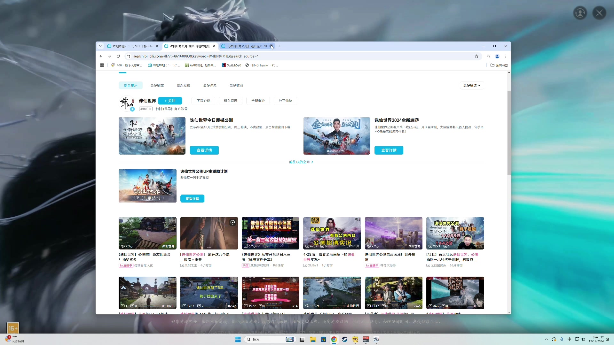The height and width of the screenshot is (345, 614).
Task: Click the volume icon in system tray
Action: [x=583, y=339]
